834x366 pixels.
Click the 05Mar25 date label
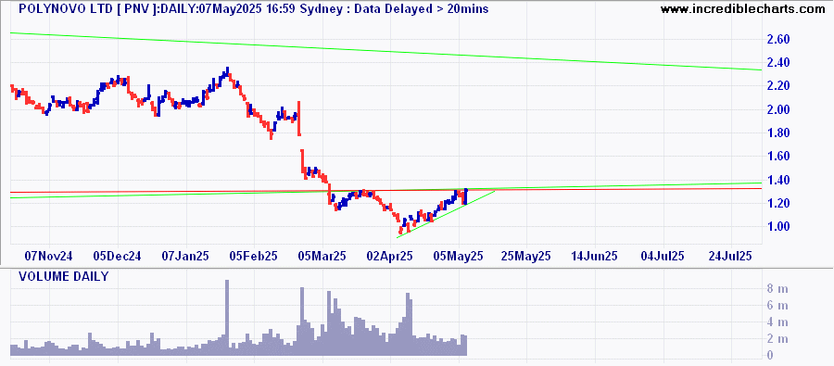(322, 257)
